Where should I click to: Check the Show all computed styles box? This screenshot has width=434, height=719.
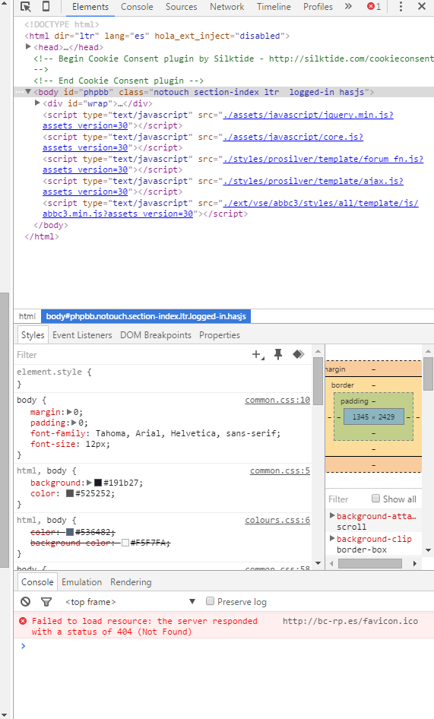pyautogui.click(x=375, y=499)
